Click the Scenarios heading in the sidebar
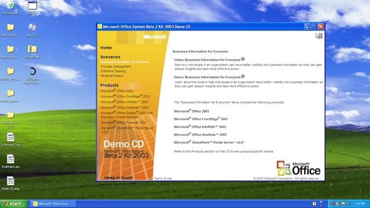This screenshot has width=370, height=208. pyautogui.click(x=110, y=57)
